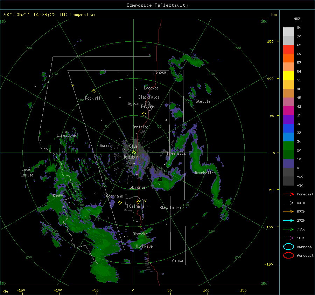
Task: Select the red 60-65 dBZ swatch
Action: click(288, 49)
